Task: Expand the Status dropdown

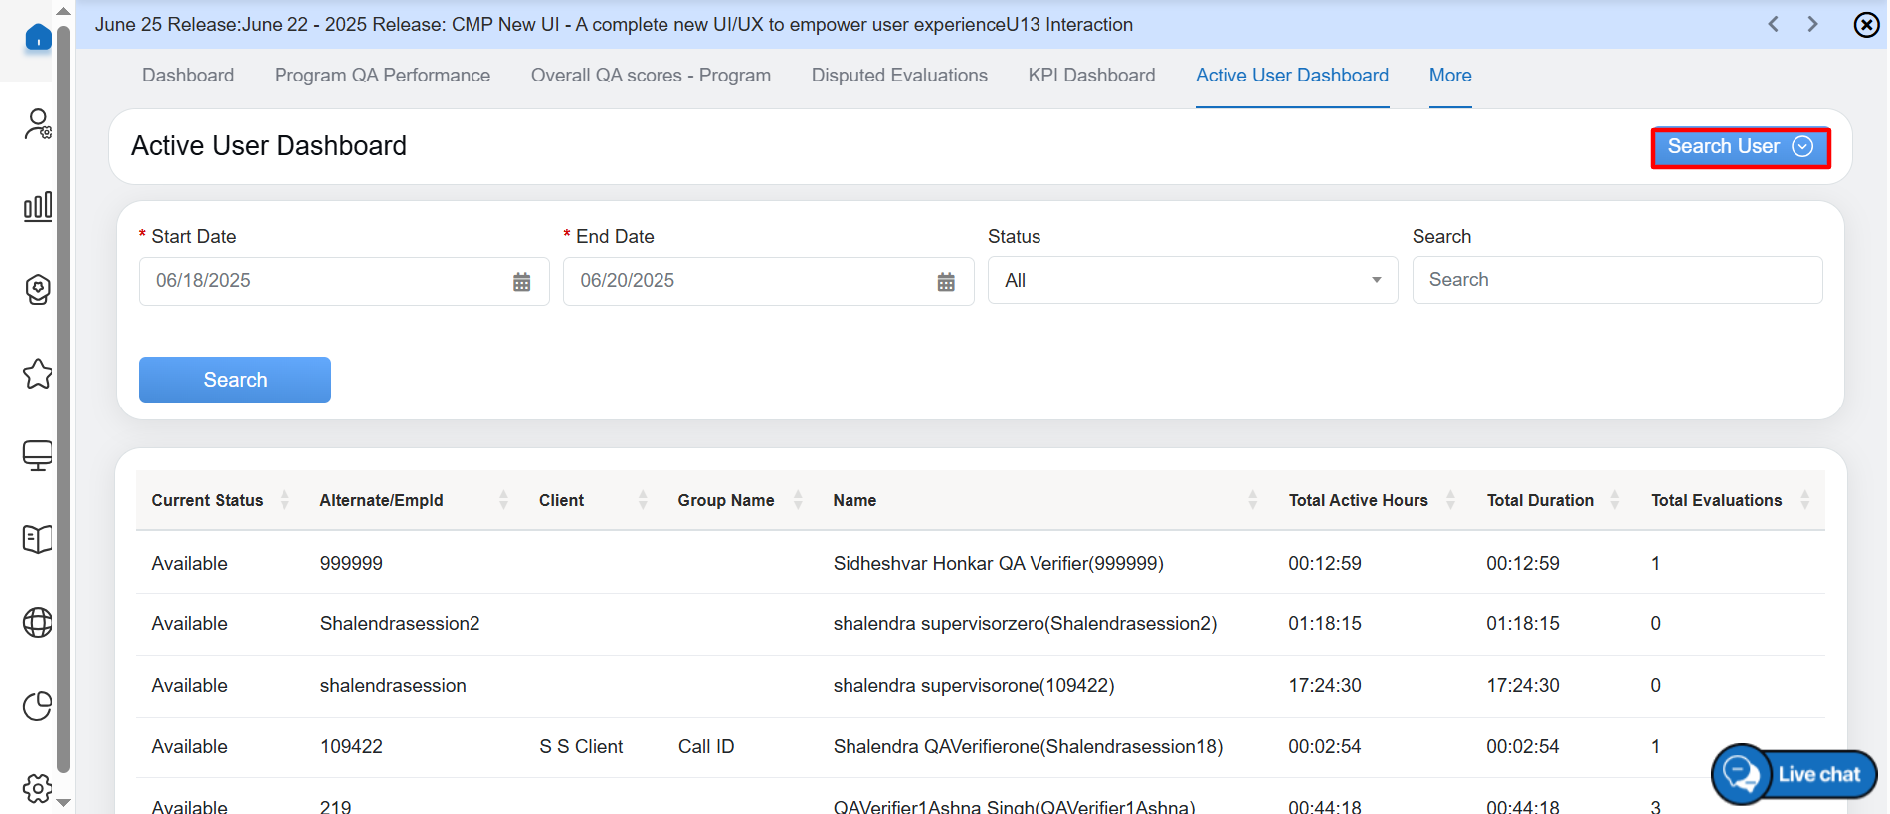Action: pyautogui.click(x=1192, y=281)
